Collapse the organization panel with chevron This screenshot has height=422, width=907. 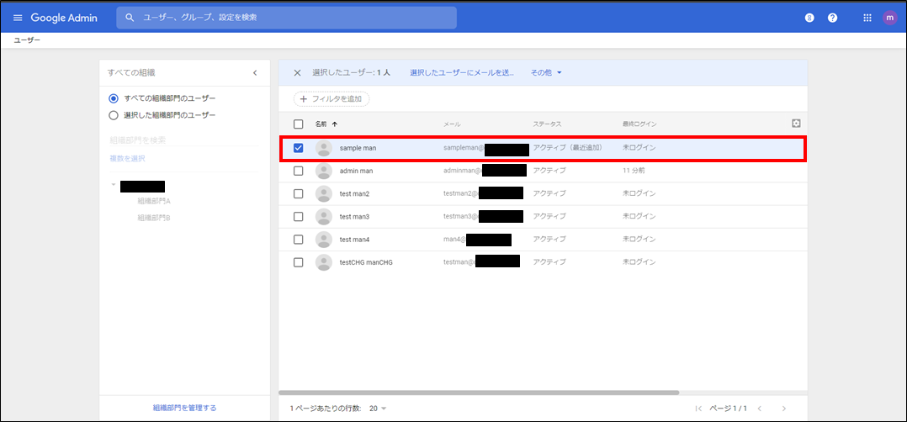(255, 73)
